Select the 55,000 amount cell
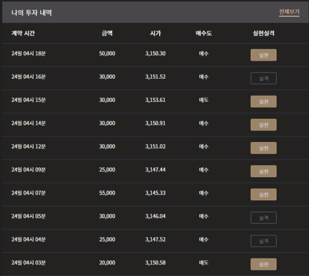The width and height of the screenshot is (309, 276). click(x=107, y=193)
